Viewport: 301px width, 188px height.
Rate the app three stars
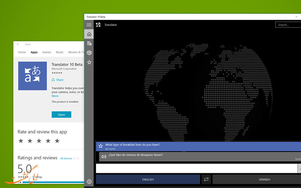pos(39,141)
